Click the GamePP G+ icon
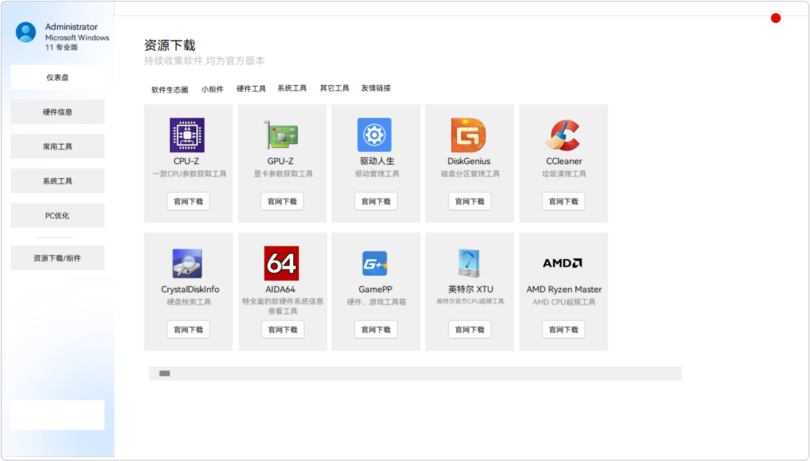The image size is (810, 461). (x=375, y=263)
